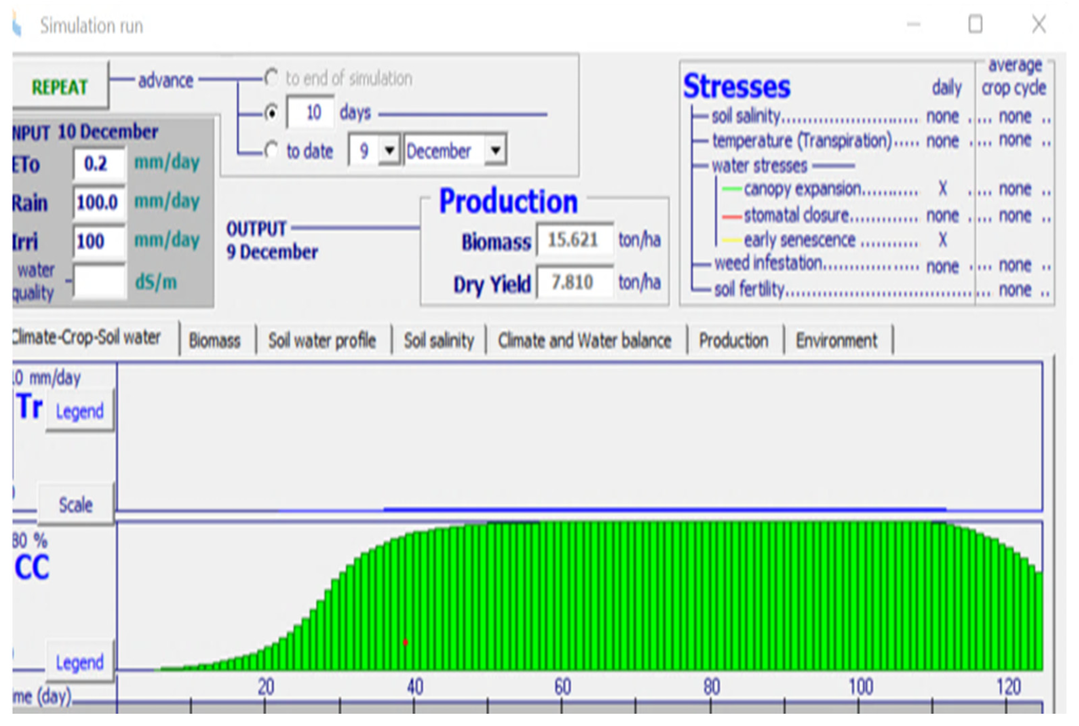Close the Simulation run window
Screen dimensions: 1079x726
1039,24
